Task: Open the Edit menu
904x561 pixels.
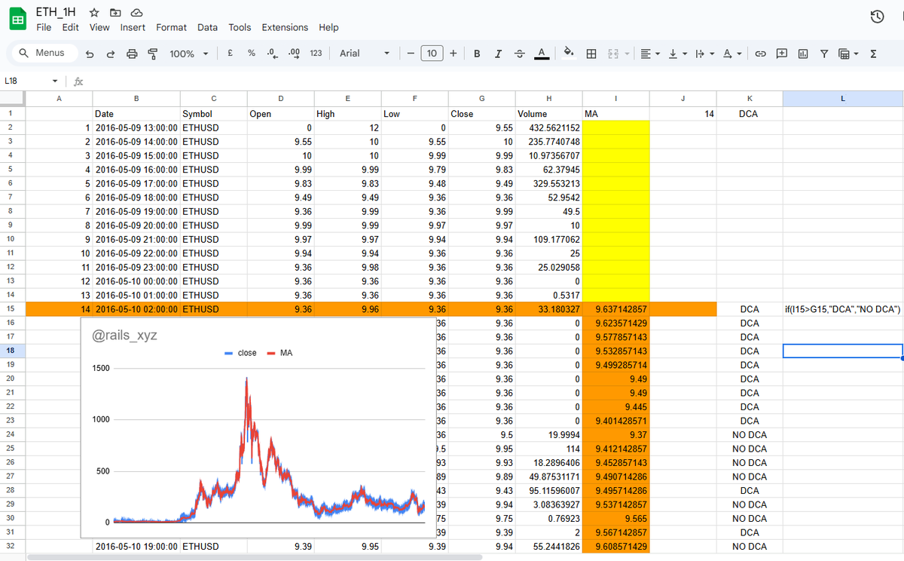Action: click(x=71, y=27)
